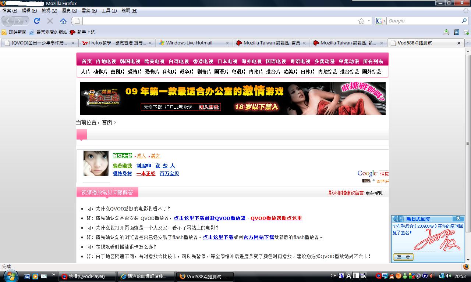
Task: Click the 首页 link in pink navigation
Action: tap(87, 61)
